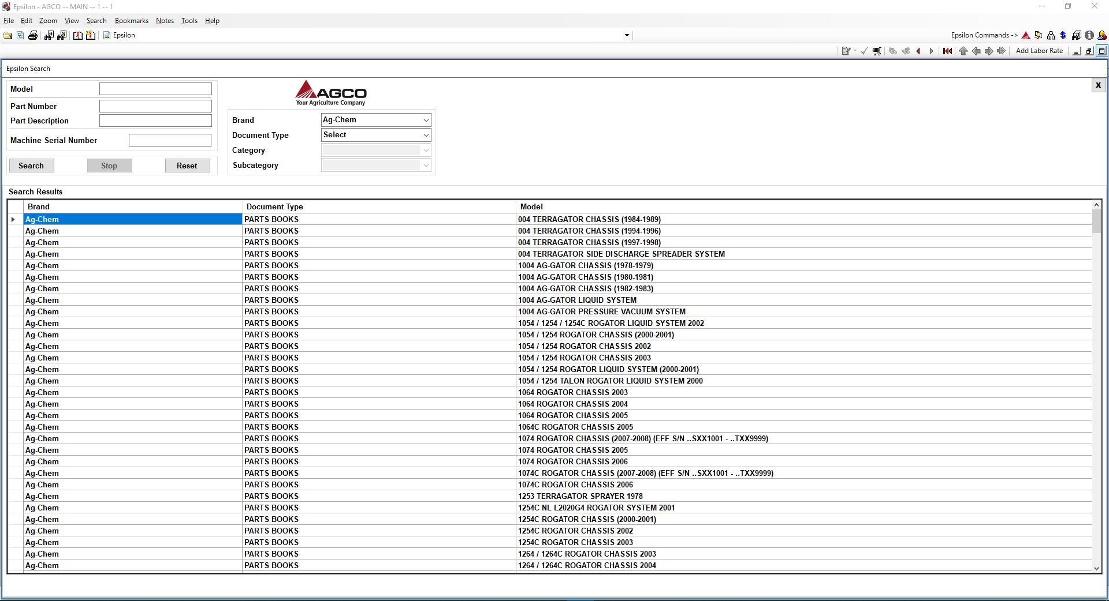Sort results by the Model column header
The image size is (1109, 601).
803,206
